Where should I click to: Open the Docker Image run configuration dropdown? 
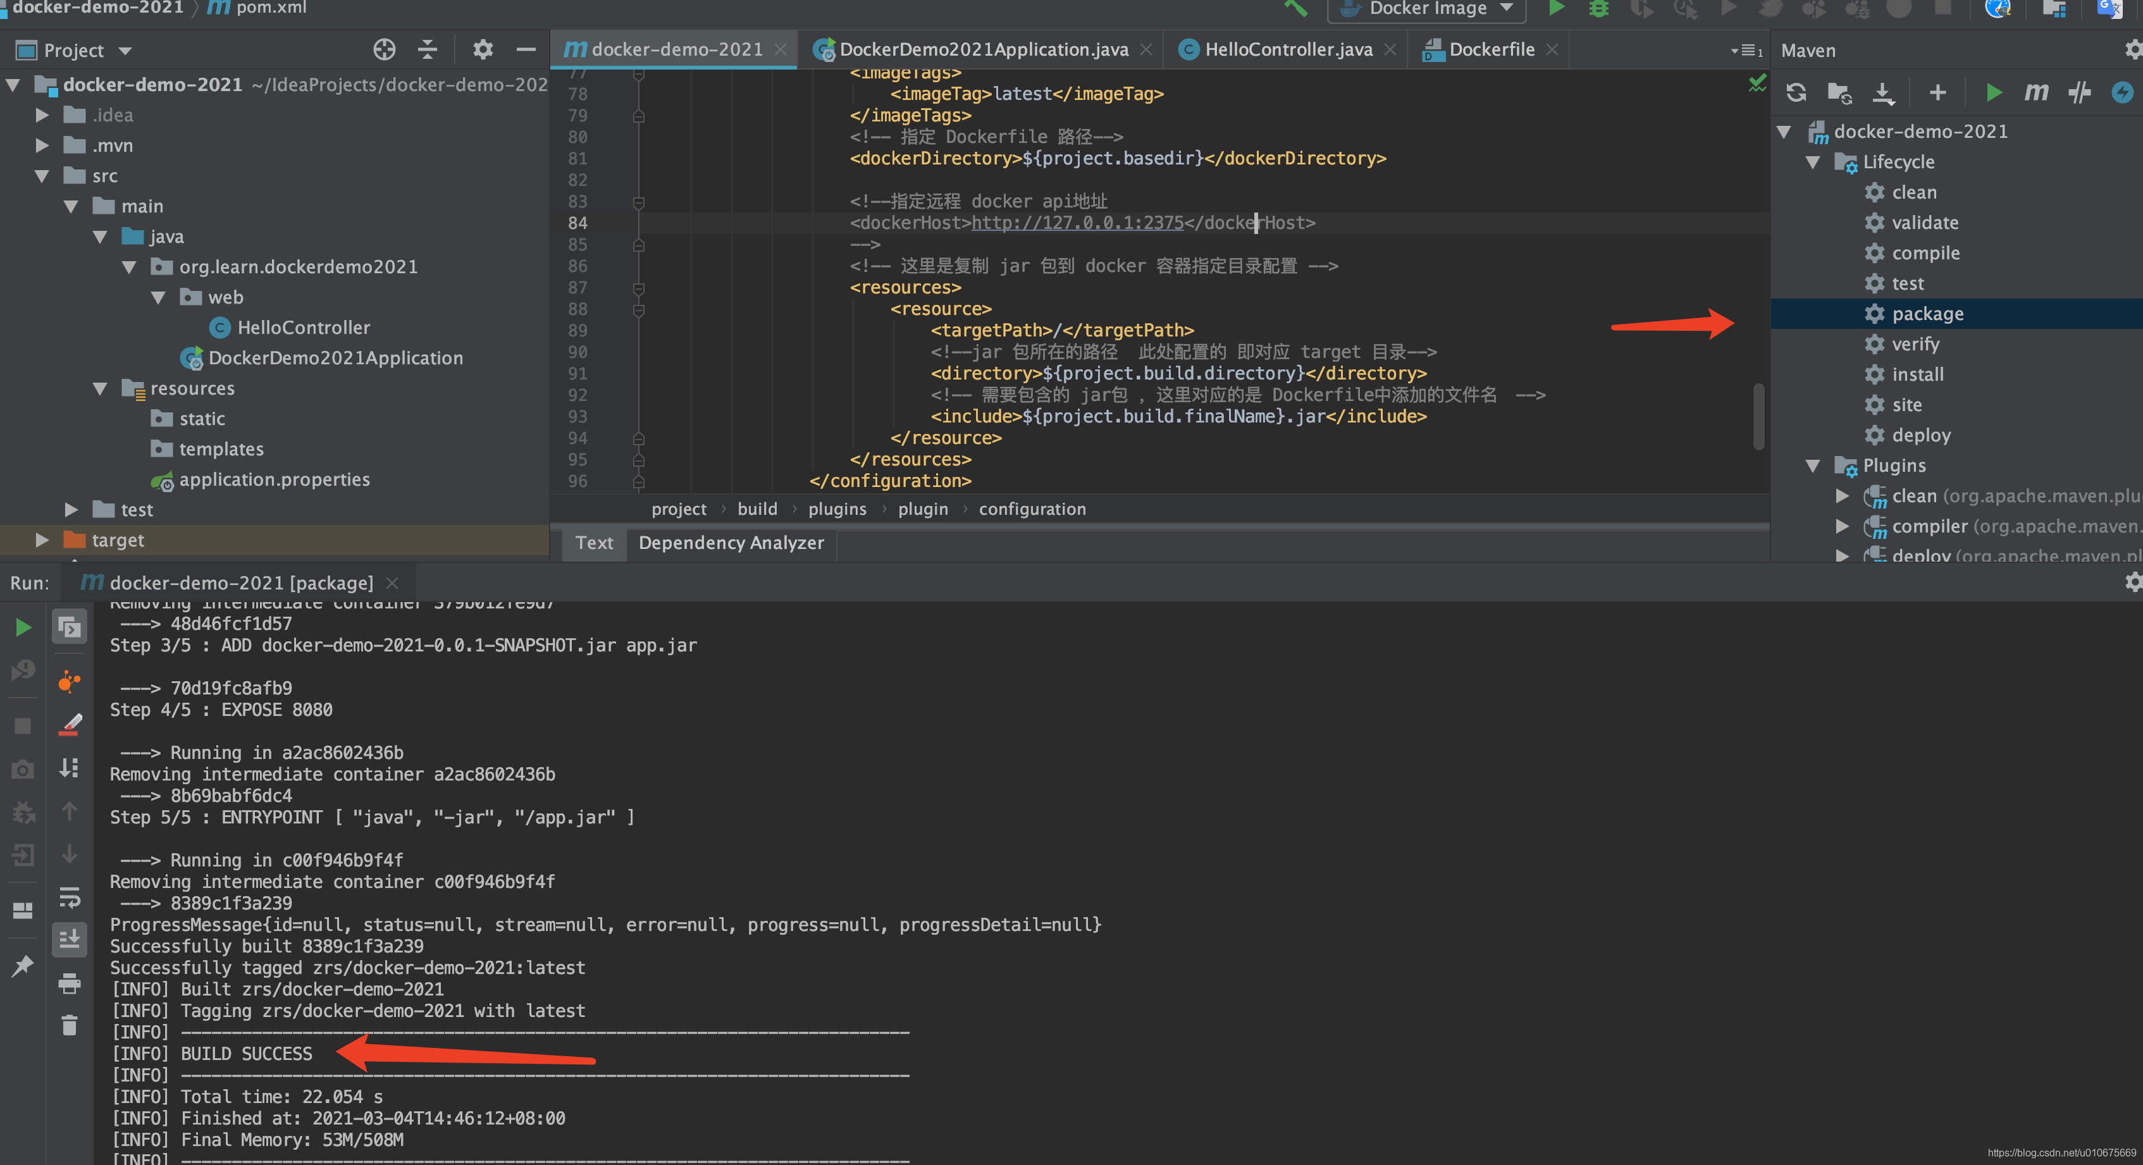click(x=1426, y=10)
